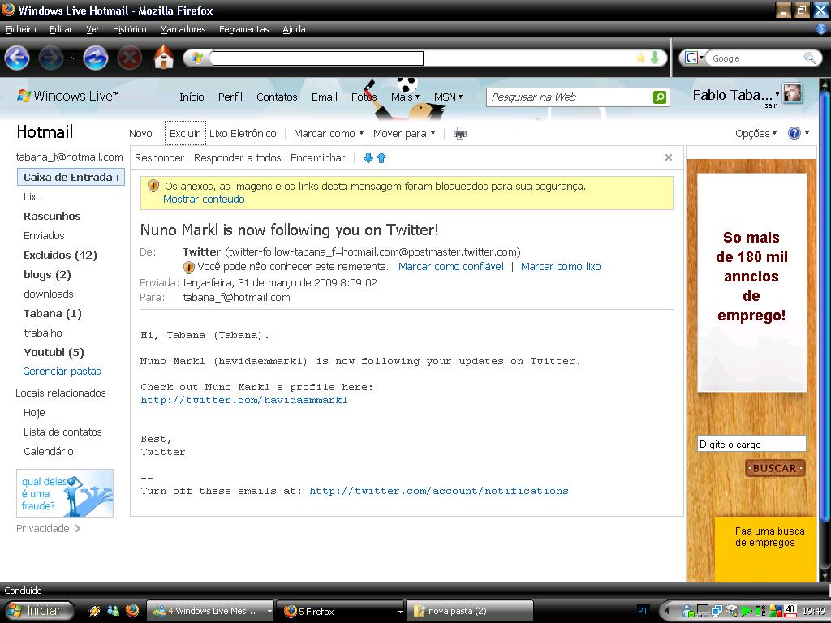Expand the Fabio Taba account dropdown arrow

777,94
